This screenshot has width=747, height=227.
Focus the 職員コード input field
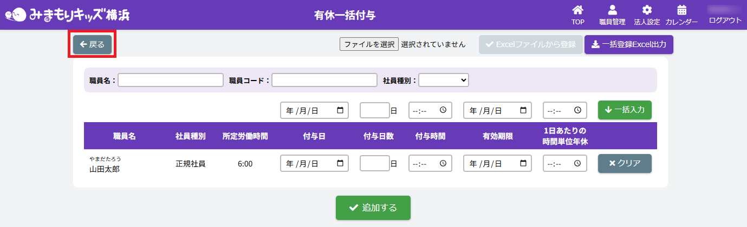coord(324,80)
